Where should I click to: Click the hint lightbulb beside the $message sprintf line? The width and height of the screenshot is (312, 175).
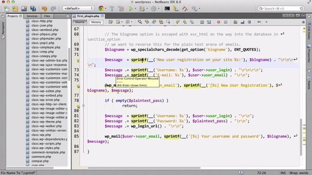pos(78,61)
